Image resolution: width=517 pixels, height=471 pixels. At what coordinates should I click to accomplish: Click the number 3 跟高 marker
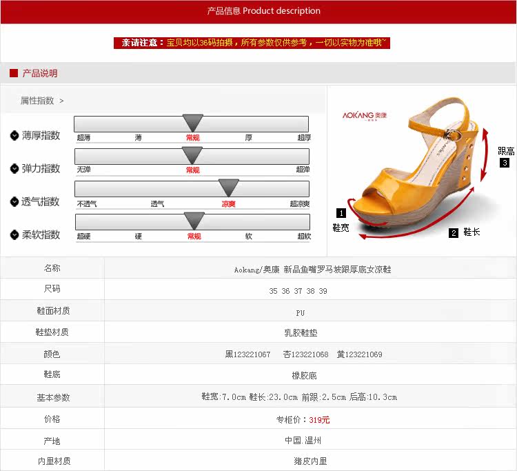[x=505, y=163]
